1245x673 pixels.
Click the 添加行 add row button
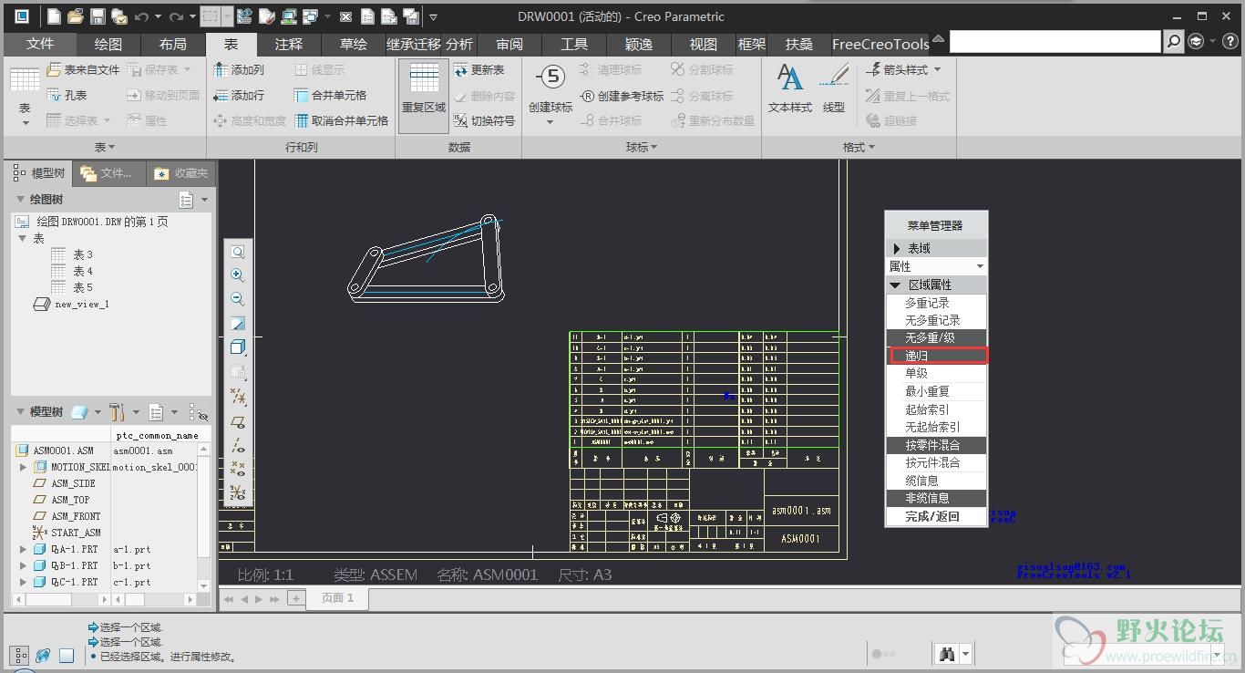tap(239, 95)
